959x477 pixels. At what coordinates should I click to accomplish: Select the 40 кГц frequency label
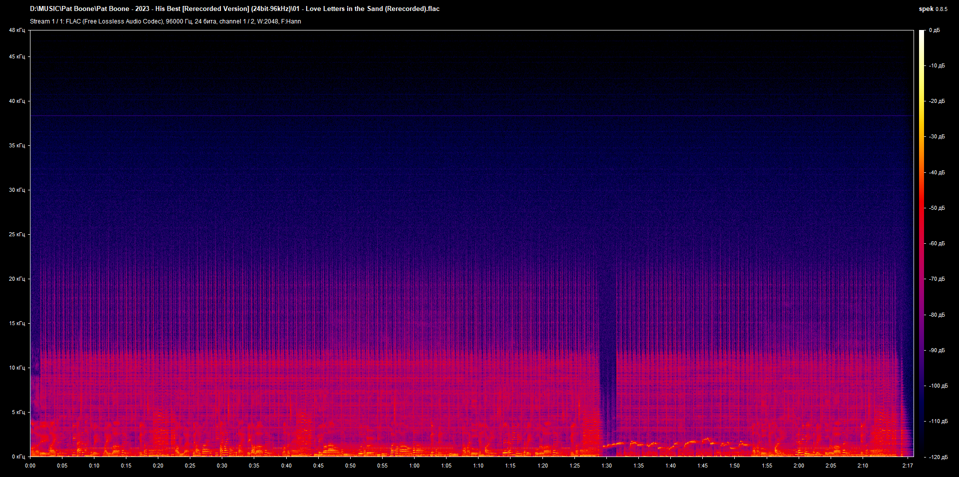[16, 101]
